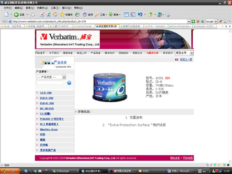Click the 网站地图 footer link
This screenshot has width=232, height=174.
188,158
